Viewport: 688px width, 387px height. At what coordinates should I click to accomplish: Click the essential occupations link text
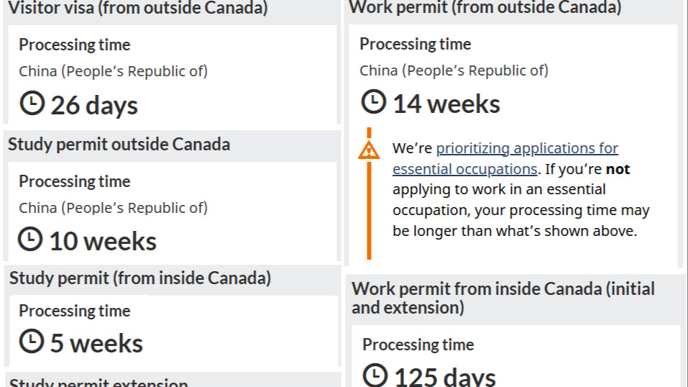(x=464, y=169)
